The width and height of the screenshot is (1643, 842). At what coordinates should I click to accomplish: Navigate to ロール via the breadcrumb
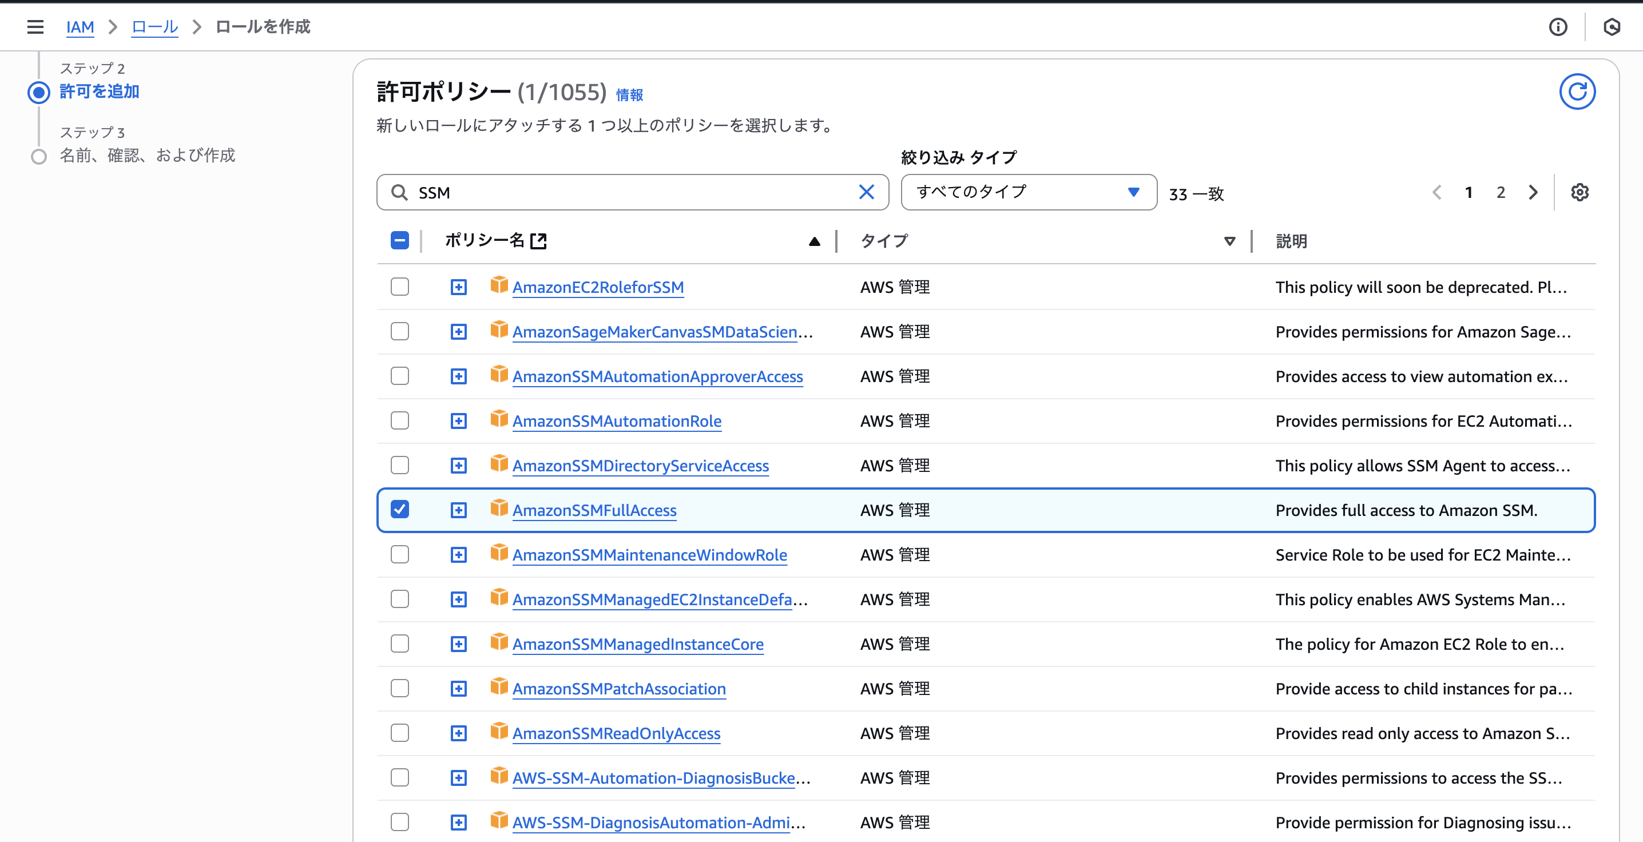click(154, 27)
